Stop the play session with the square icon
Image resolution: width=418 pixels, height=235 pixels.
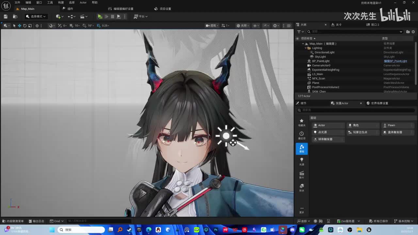click(112, 16)
